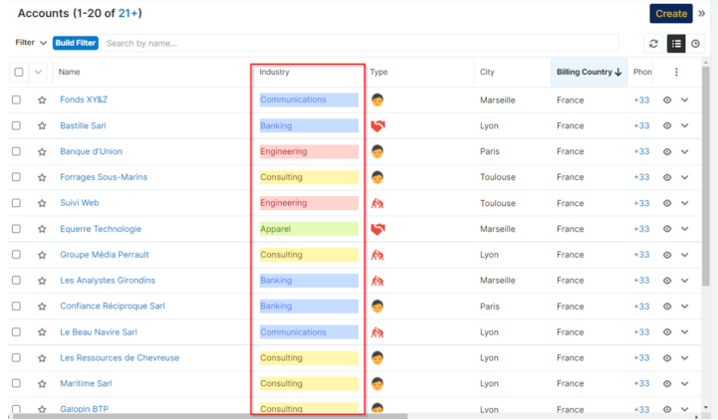Image resolution: width=718 pixels, height=420 pixels.
Task: Click handshake type icon for Bastille Sarl
Action: [377, 125]
